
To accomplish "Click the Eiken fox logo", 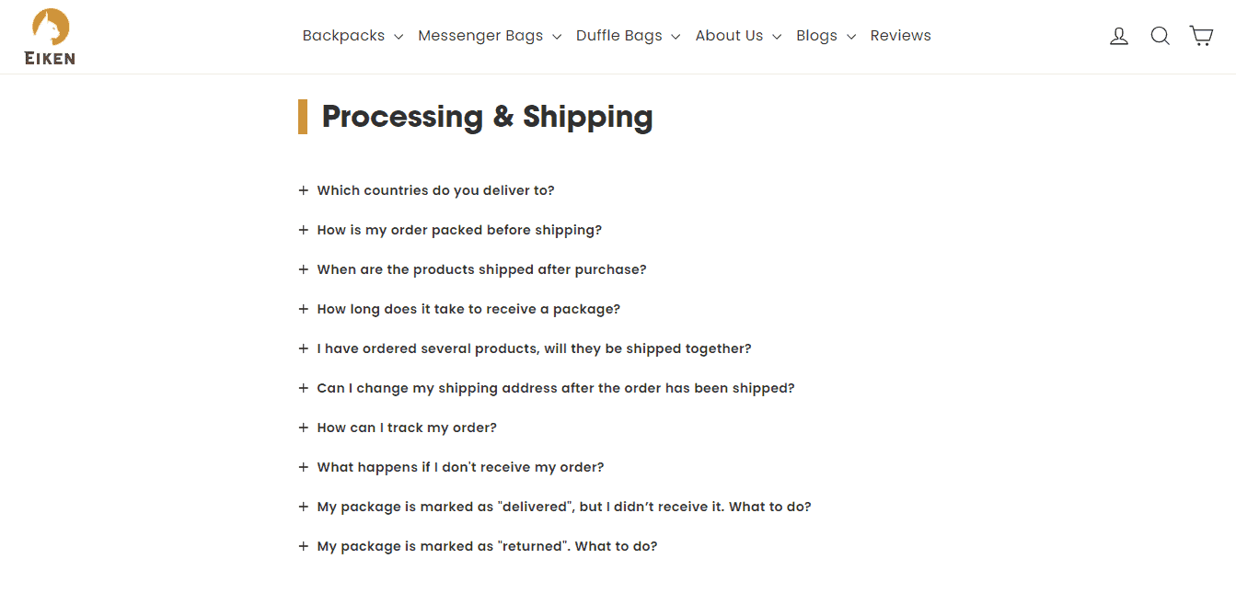I will pyautogui.click(x=49, y=35).
